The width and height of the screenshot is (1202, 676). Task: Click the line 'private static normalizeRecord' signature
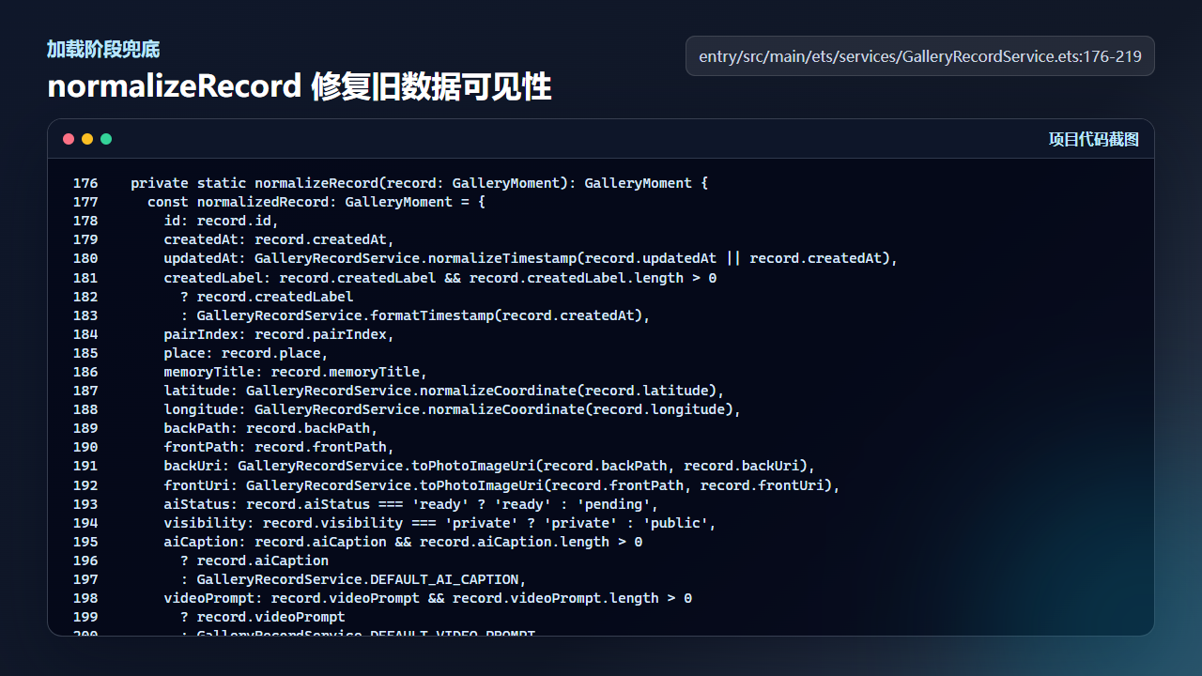[x=420, y=183]
